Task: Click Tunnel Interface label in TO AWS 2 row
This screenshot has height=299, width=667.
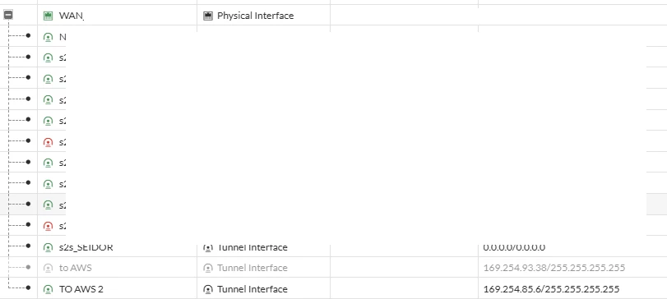Action: (x=252, y=289)
